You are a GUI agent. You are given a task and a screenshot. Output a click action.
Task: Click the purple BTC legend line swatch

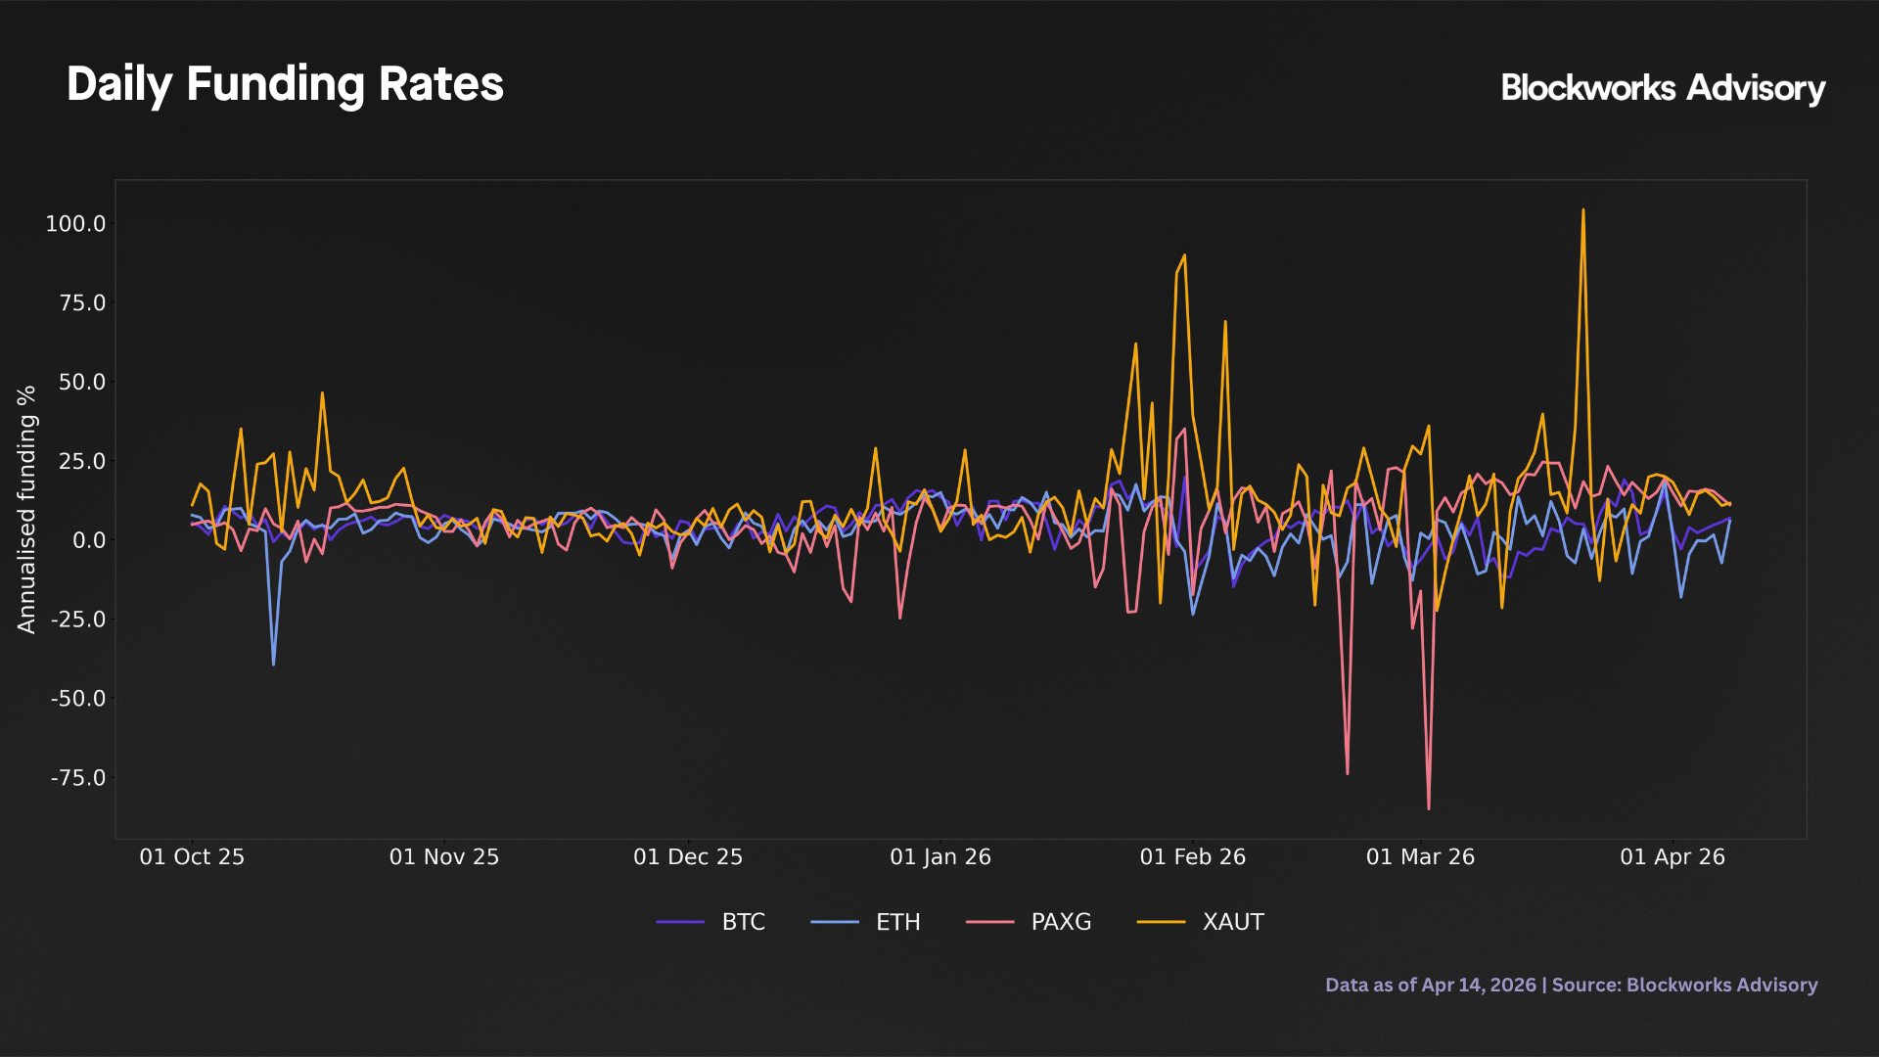tap(680, 922)
